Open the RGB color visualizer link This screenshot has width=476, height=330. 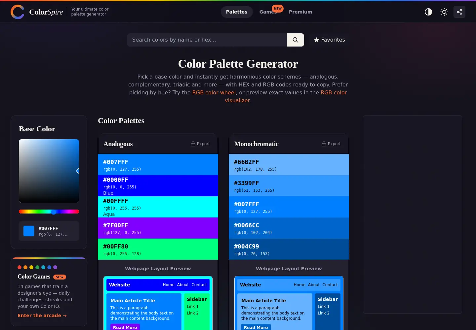point(286,96)
